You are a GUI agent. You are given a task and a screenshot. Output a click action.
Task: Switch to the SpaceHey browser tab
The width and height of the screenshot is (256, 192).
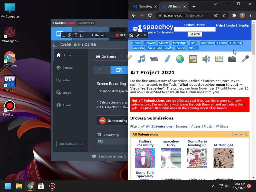tap(143, 6)
